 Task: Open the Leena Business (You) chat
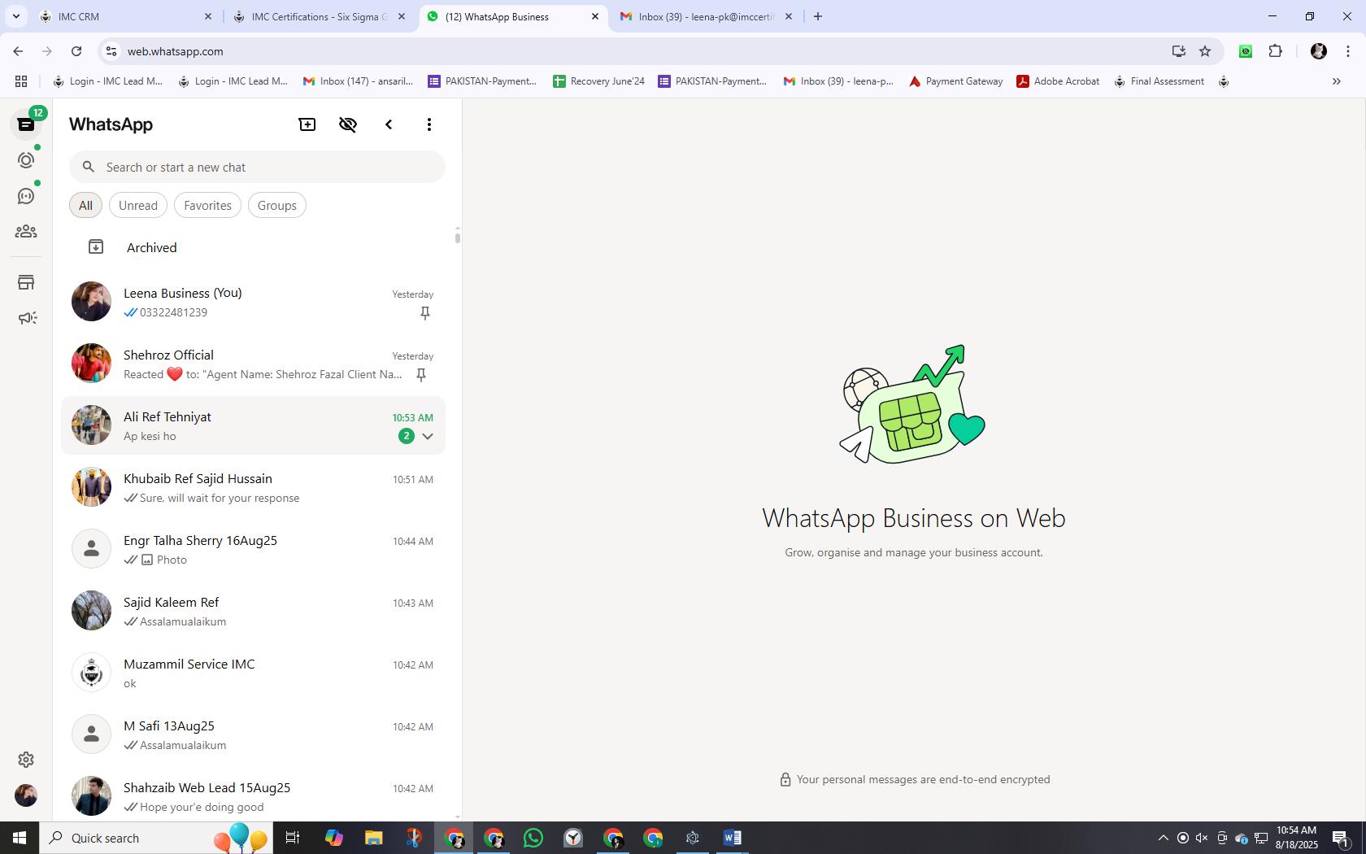253,302
